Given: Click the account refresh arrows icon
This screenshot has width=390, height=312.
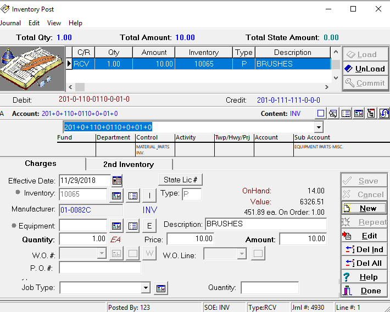Looking at the screenshot, I should pos(384,114).
